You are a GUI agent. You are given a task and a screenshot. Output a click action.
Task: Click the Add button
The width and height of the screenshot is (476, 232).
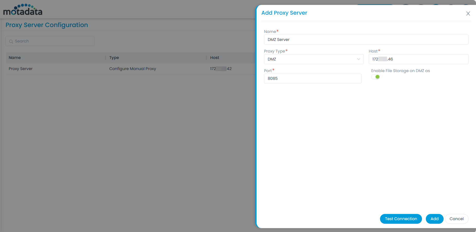434,219
